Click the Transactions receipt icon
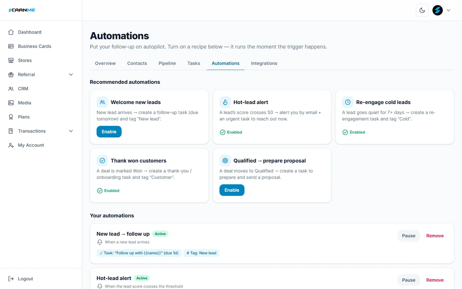This screenshot has width=462, height=289. coord(11,131)
